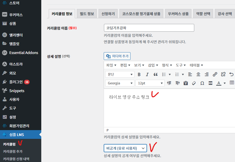Open numbered list style options arrow
This screenshot has width=235, height=162.
pyautogui.click(x=183, y=74)
